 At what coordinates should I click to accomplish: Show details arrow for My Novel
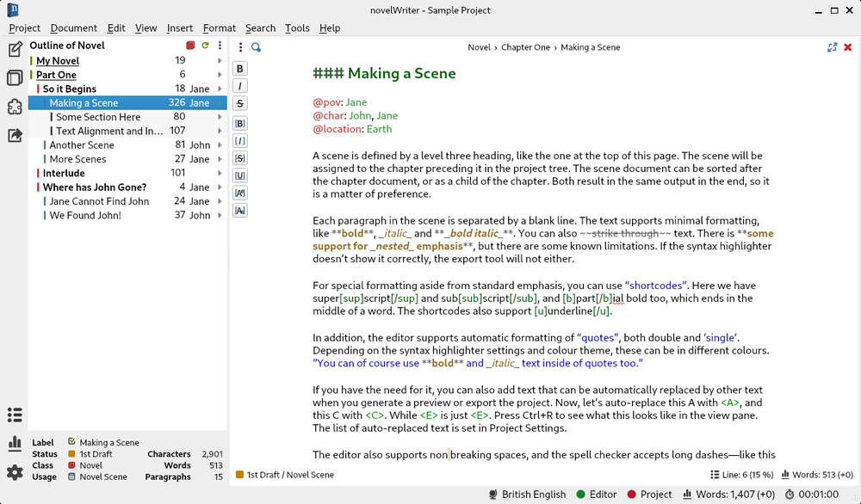point(220,61)
